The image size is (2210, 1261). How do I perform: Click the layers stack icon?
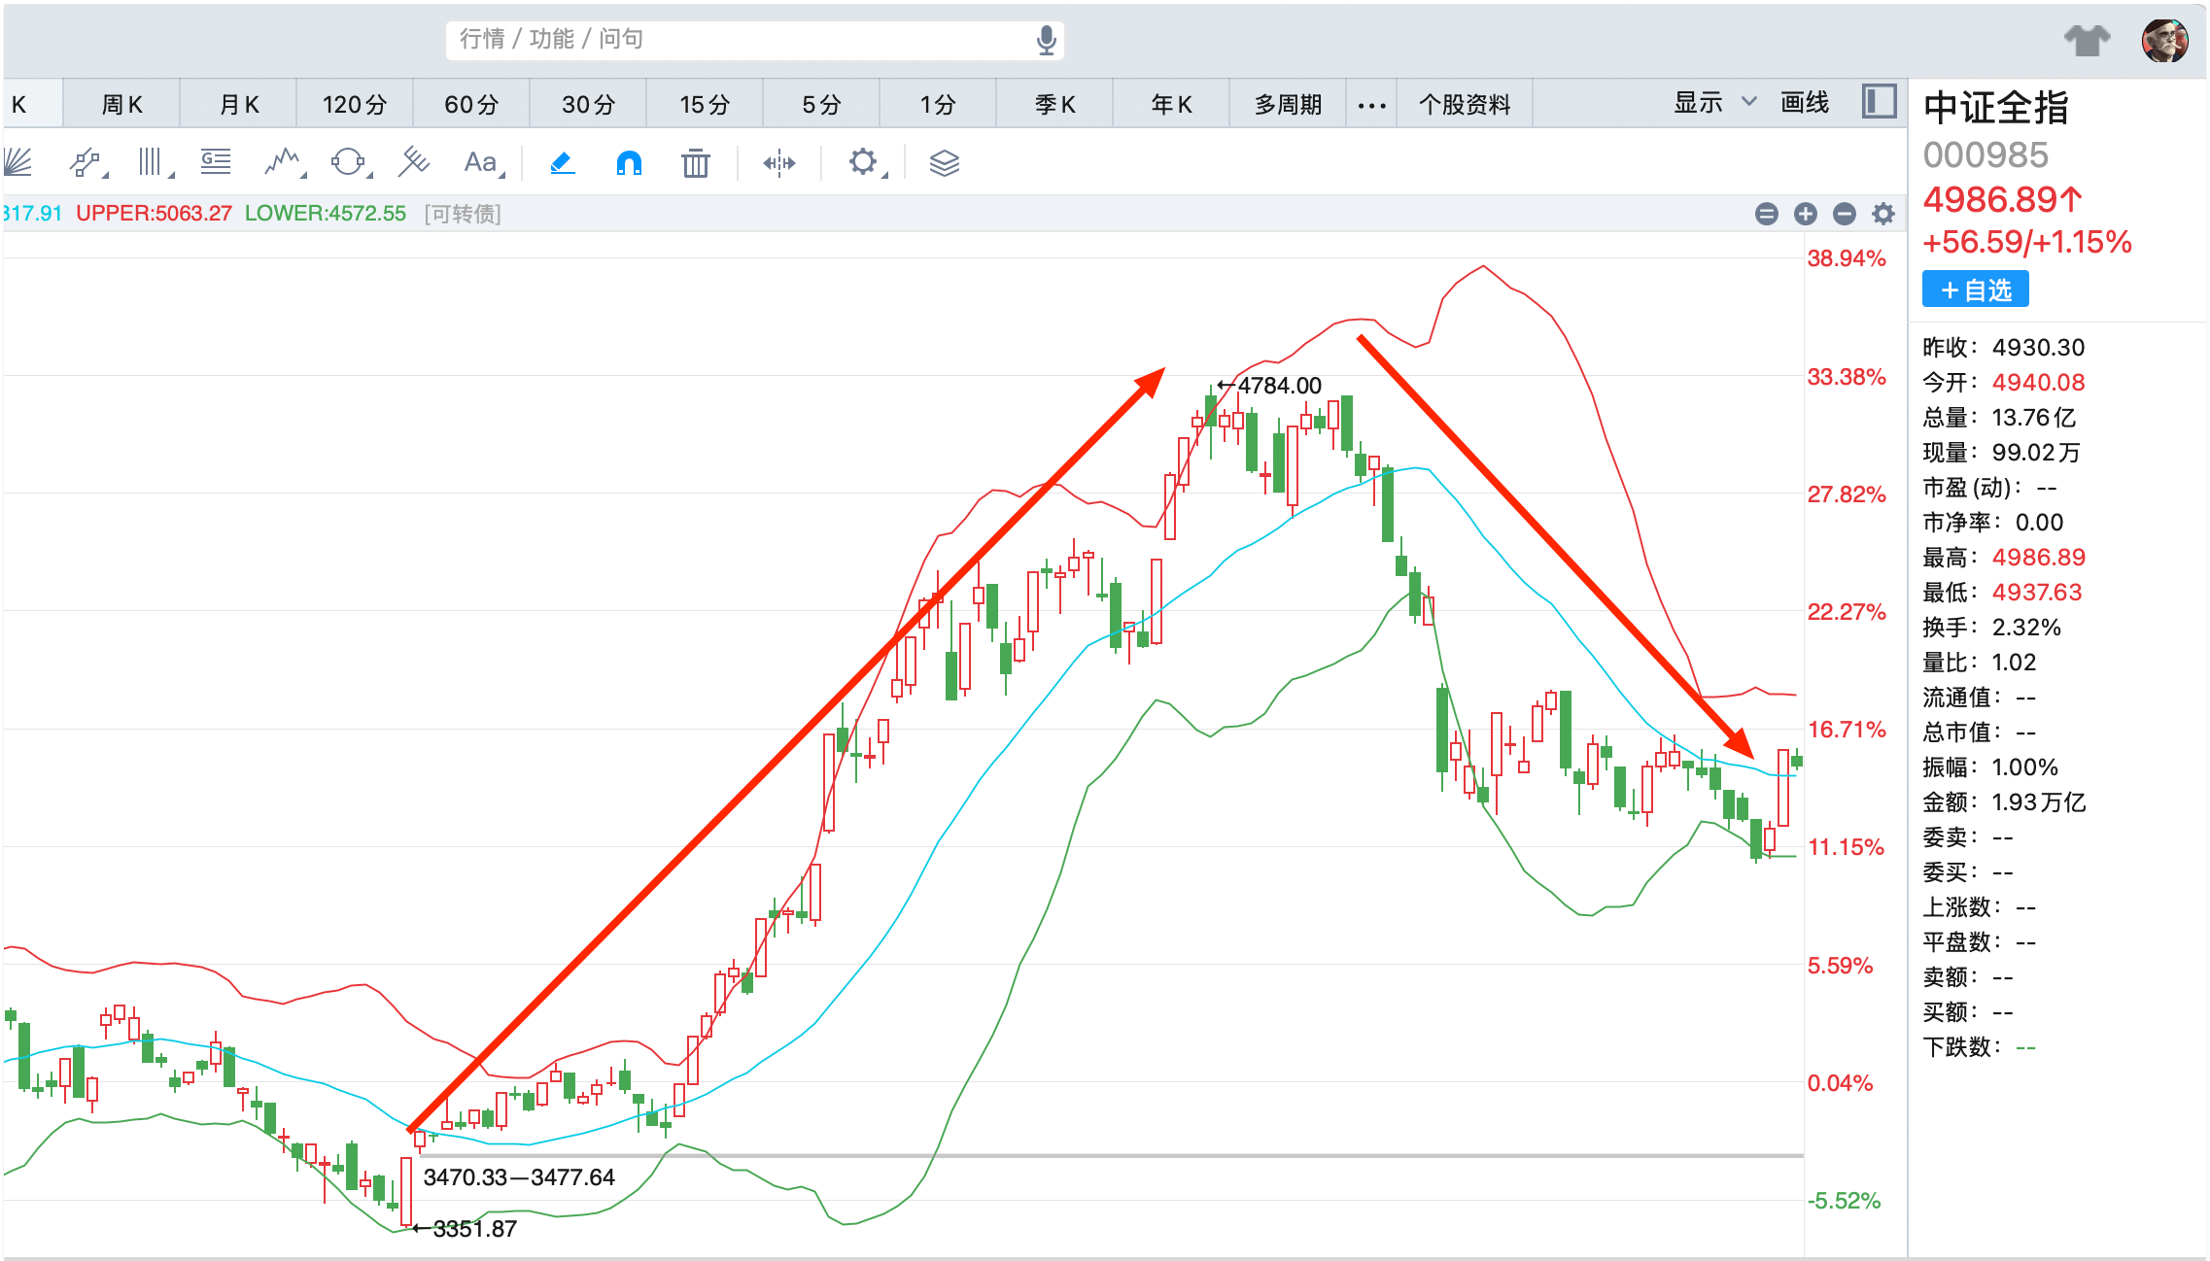tap(944, 162)
